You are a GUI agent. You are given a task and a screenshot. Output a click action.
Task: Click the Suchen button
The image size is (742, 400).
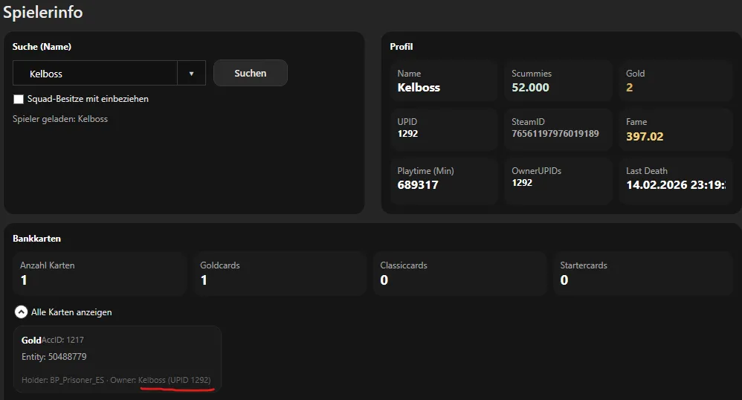(250, 73)
